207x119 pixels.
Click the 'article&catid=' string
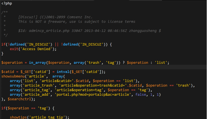56,81
